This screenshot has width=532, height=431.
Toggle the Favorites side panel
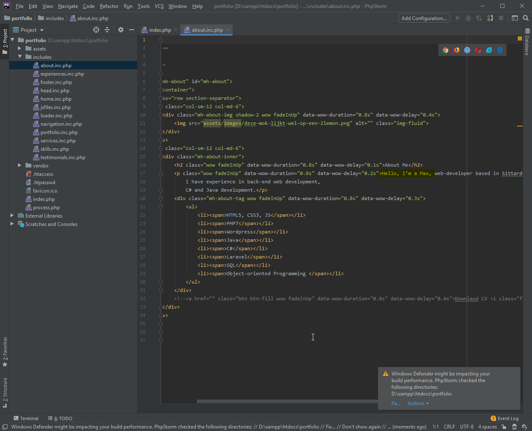pos(5,352)
